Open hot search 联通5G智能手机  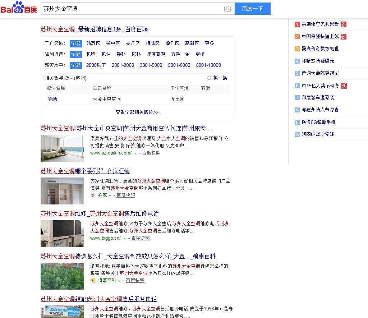pos(318,122)
